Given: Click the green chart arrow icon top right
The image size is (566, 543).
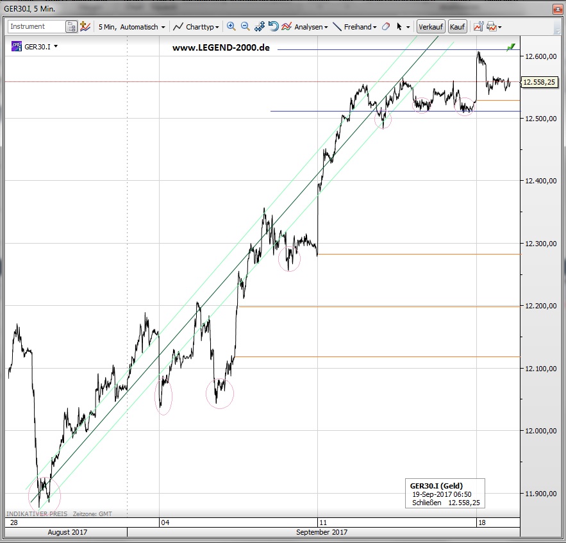Looking at the screenshot, I should point(511,47).
